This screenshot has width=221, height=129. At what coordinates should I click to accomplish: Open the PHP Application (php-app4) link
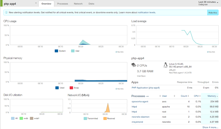146,88
